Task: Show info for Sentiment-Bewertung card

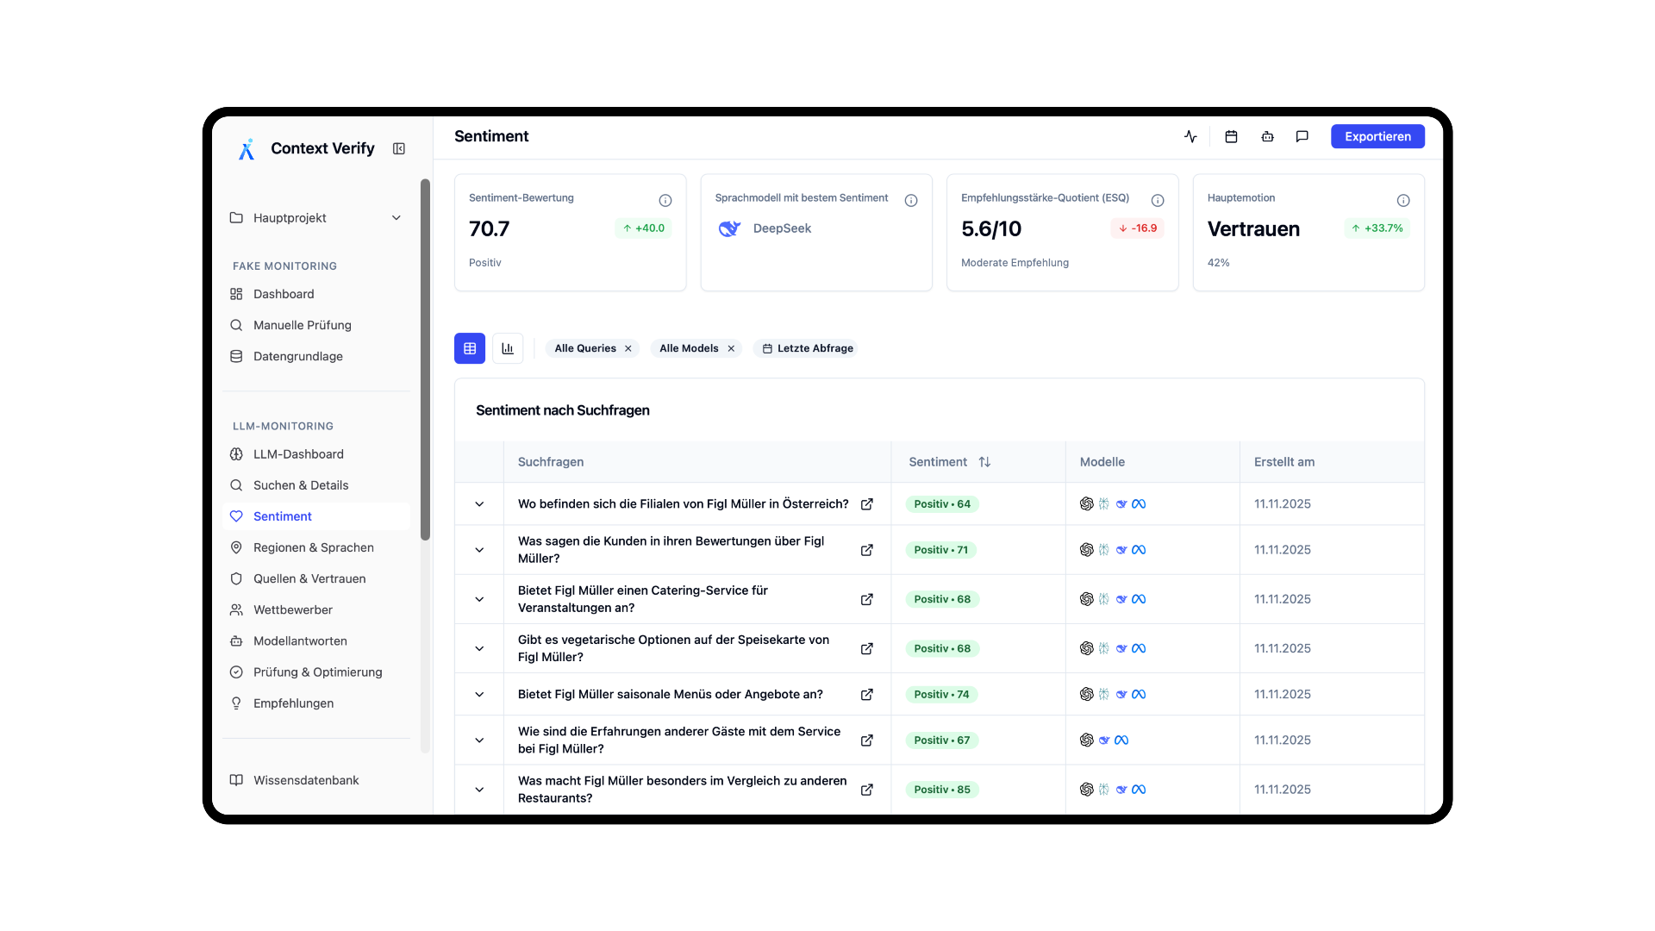Action: 665,200
